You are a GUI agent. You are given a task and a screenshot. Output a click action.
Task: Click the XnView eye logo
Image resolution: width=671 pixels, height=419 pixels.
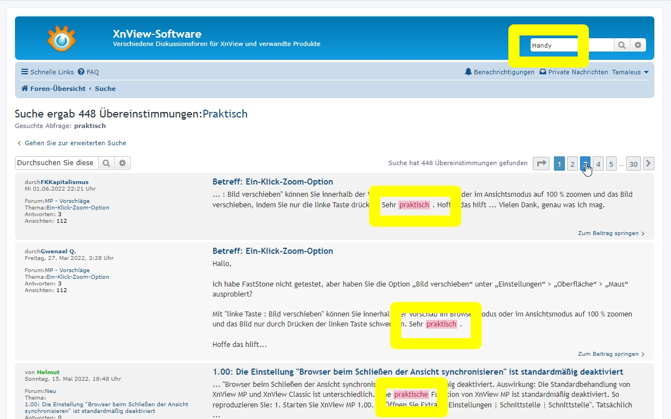click(62, 39)
